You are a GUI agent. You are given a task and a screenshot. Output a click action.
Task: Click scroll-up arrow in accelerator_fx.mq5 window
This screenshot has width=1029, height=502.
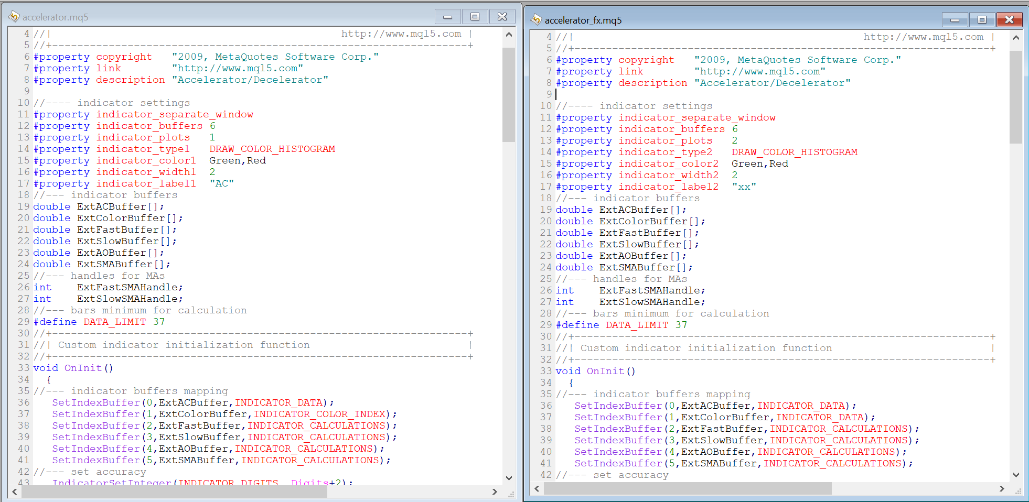coord(1016,38)
